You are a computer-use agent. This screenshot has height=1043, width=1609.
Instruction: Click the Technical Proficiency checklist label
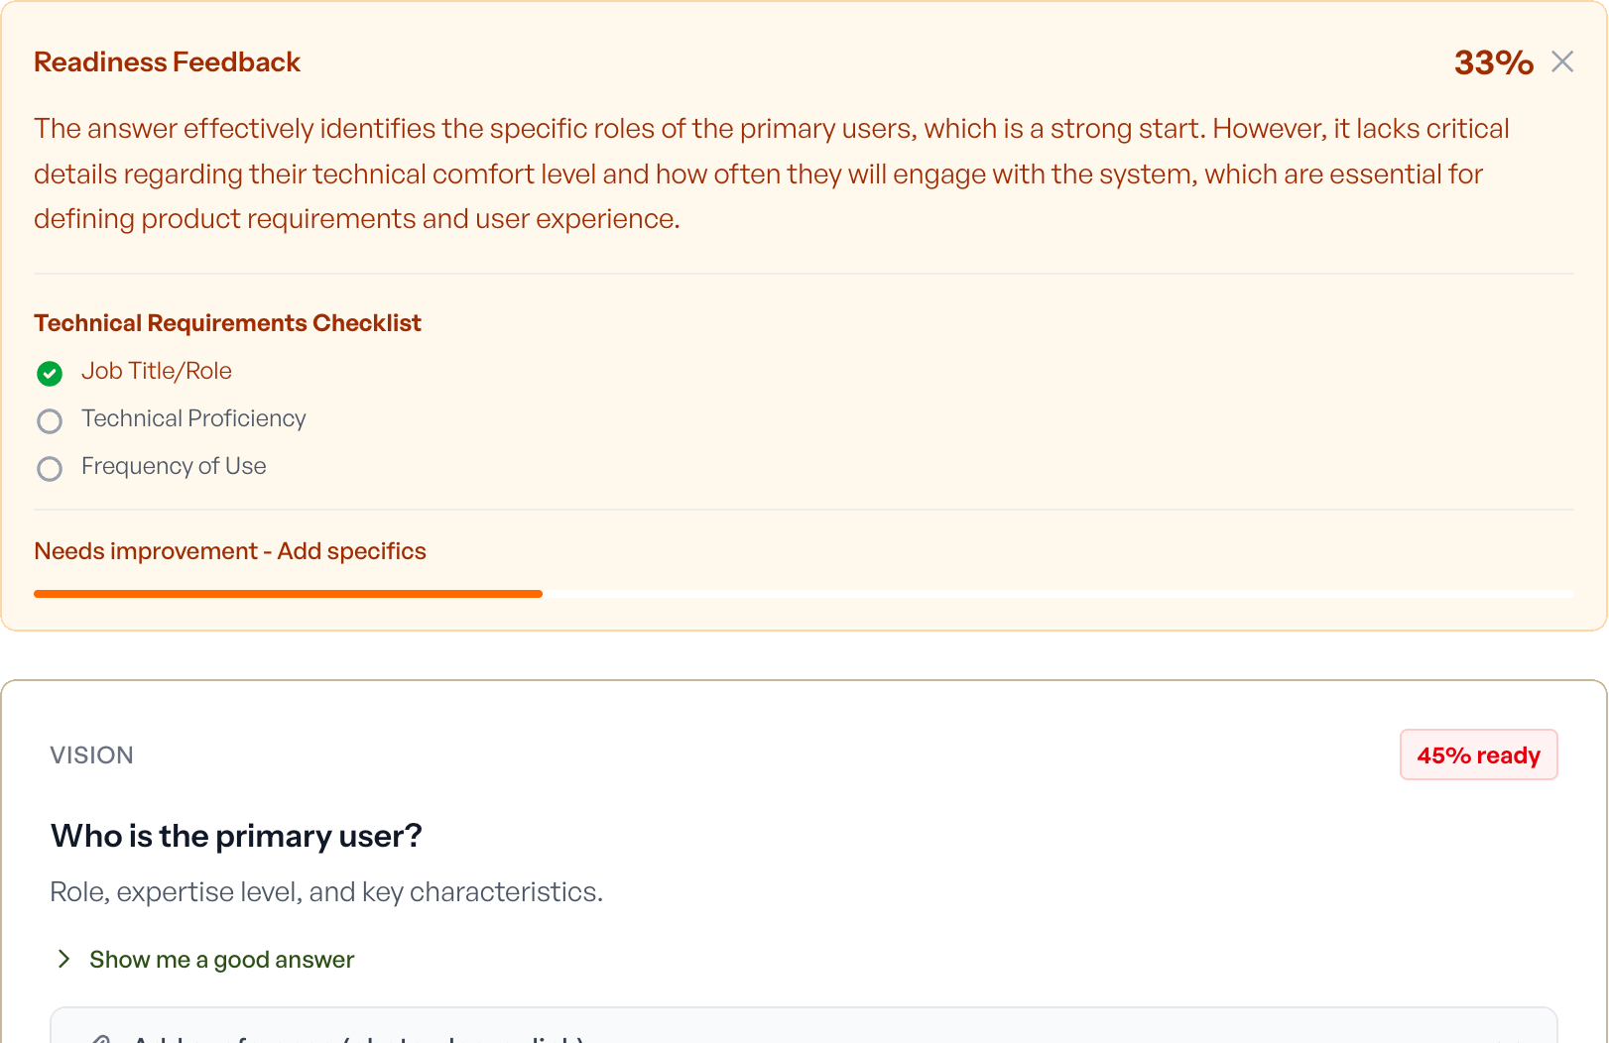[x=193, y=418]
